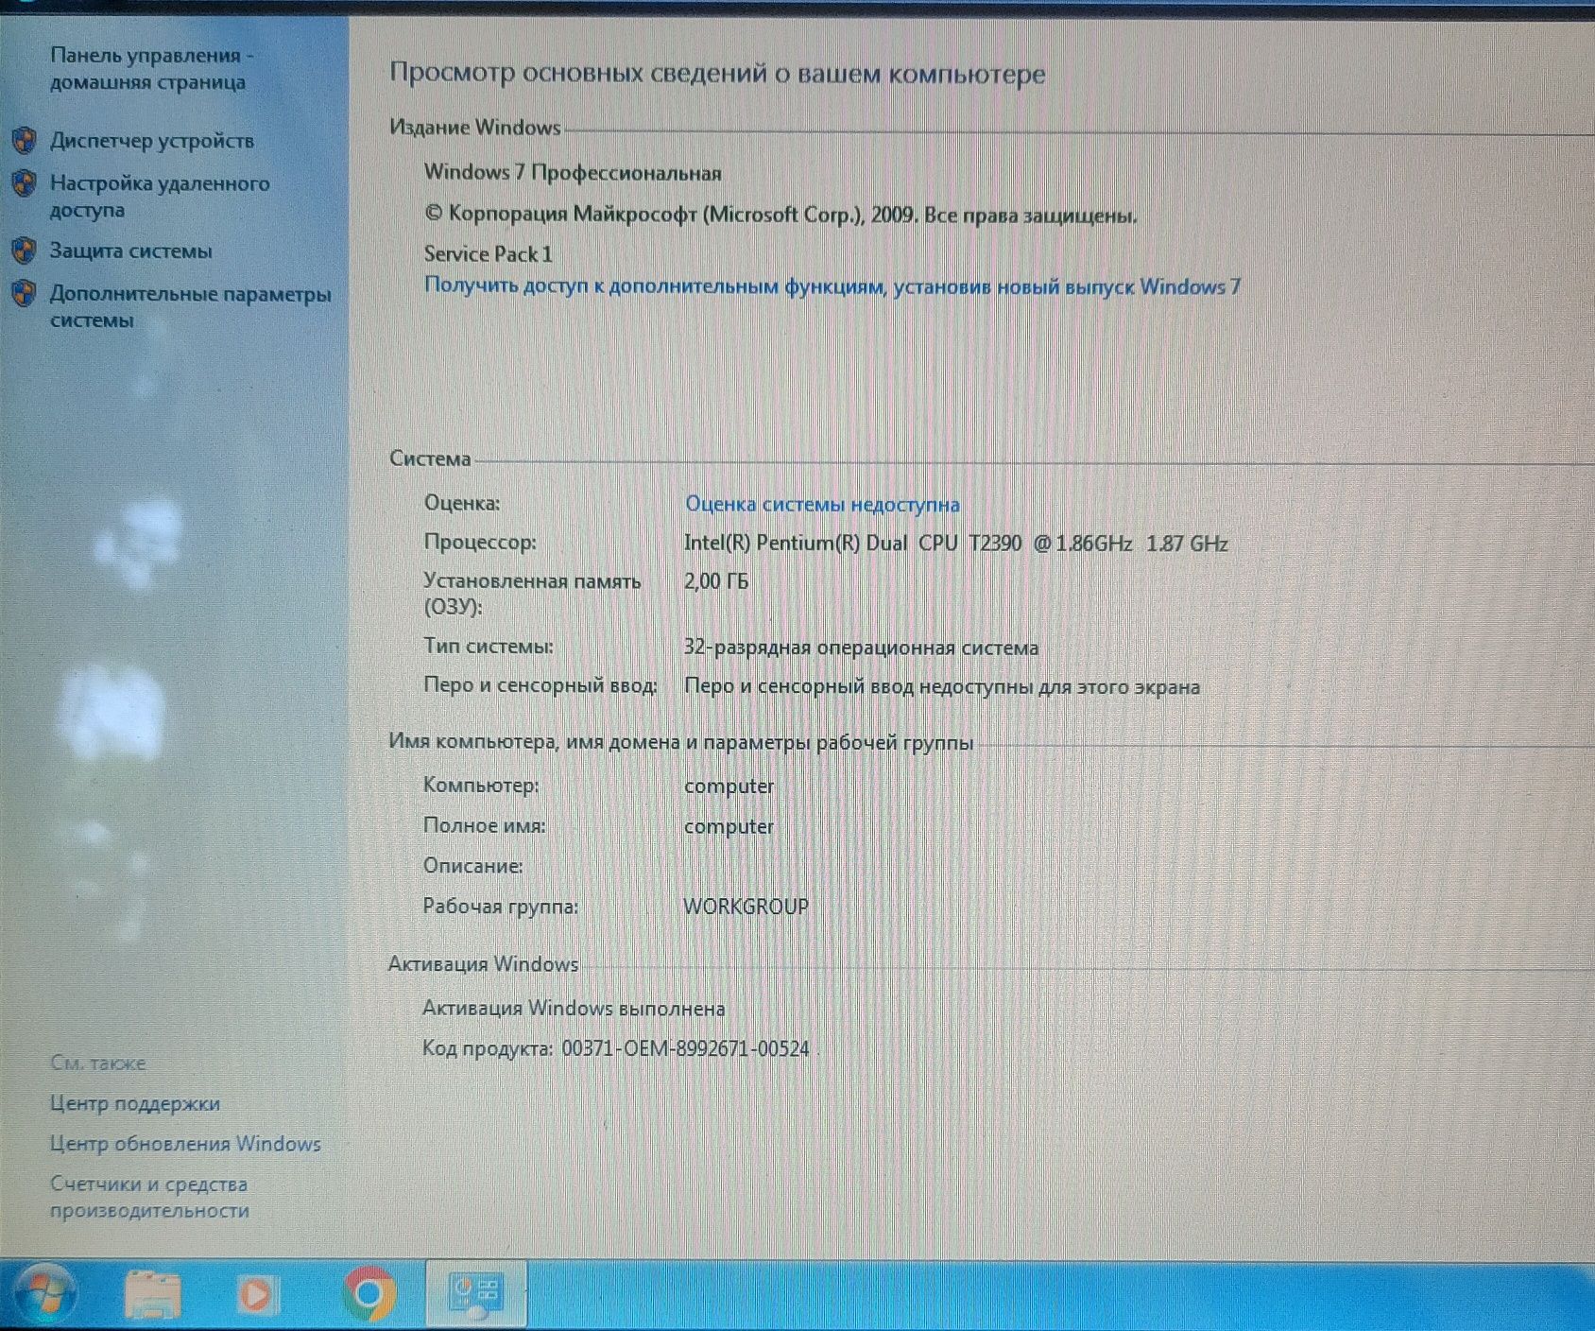Click the Процессор: label
1595x1331 pixels.
[480, 543]
